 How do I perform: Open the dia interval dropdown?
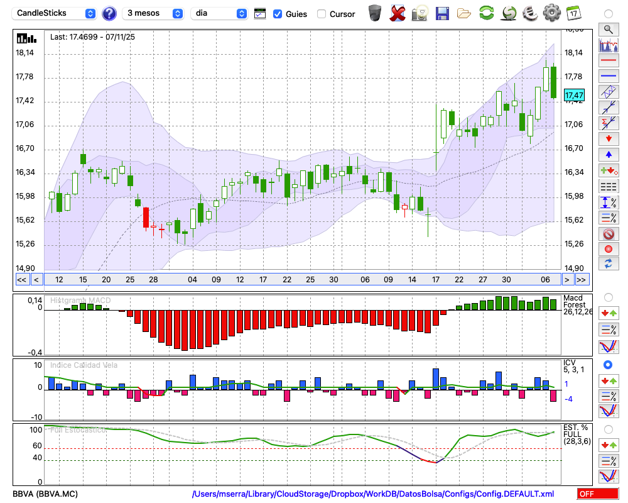pos(219,13)
